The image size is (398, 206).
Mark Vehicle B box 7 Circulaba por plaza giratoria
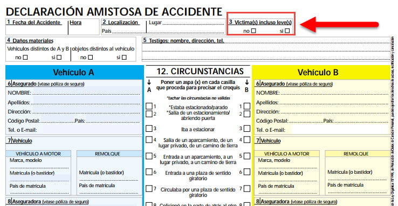(247, 189)
